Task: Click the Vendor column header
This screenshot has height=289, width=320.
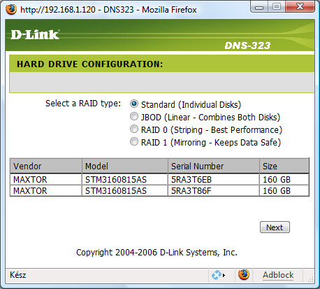Action: point(46,166)
